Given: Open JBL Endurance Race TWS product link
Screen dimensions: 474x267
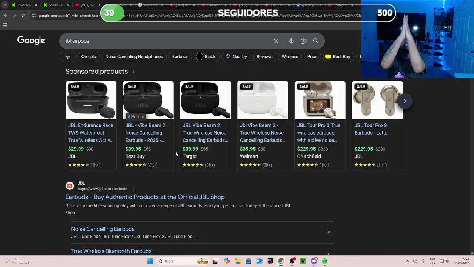Looking at the screenshot, I should [91, 133].
